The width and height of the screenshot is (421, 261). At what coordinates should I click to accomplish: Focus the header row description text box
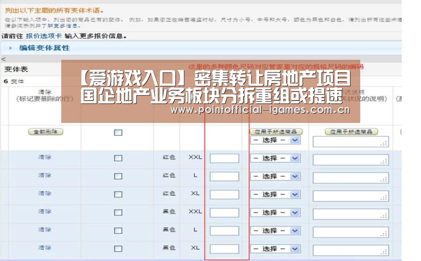tap(351, 142)
